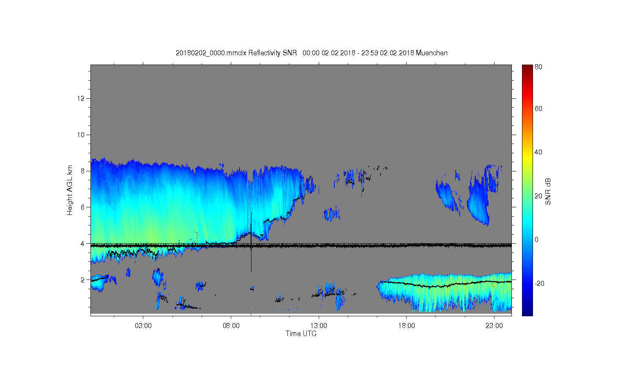The height and width of the screenshot is (380, 634).
Task: Select the 'Height AGL km' axis label
Action: (69, 190)
